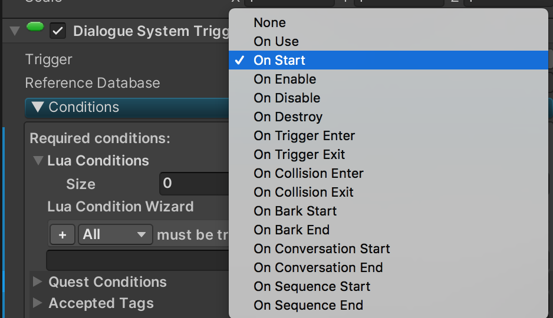Open the All condition mode dropdown
This screenshot has height=318, width=553.
tap(116, 234)
